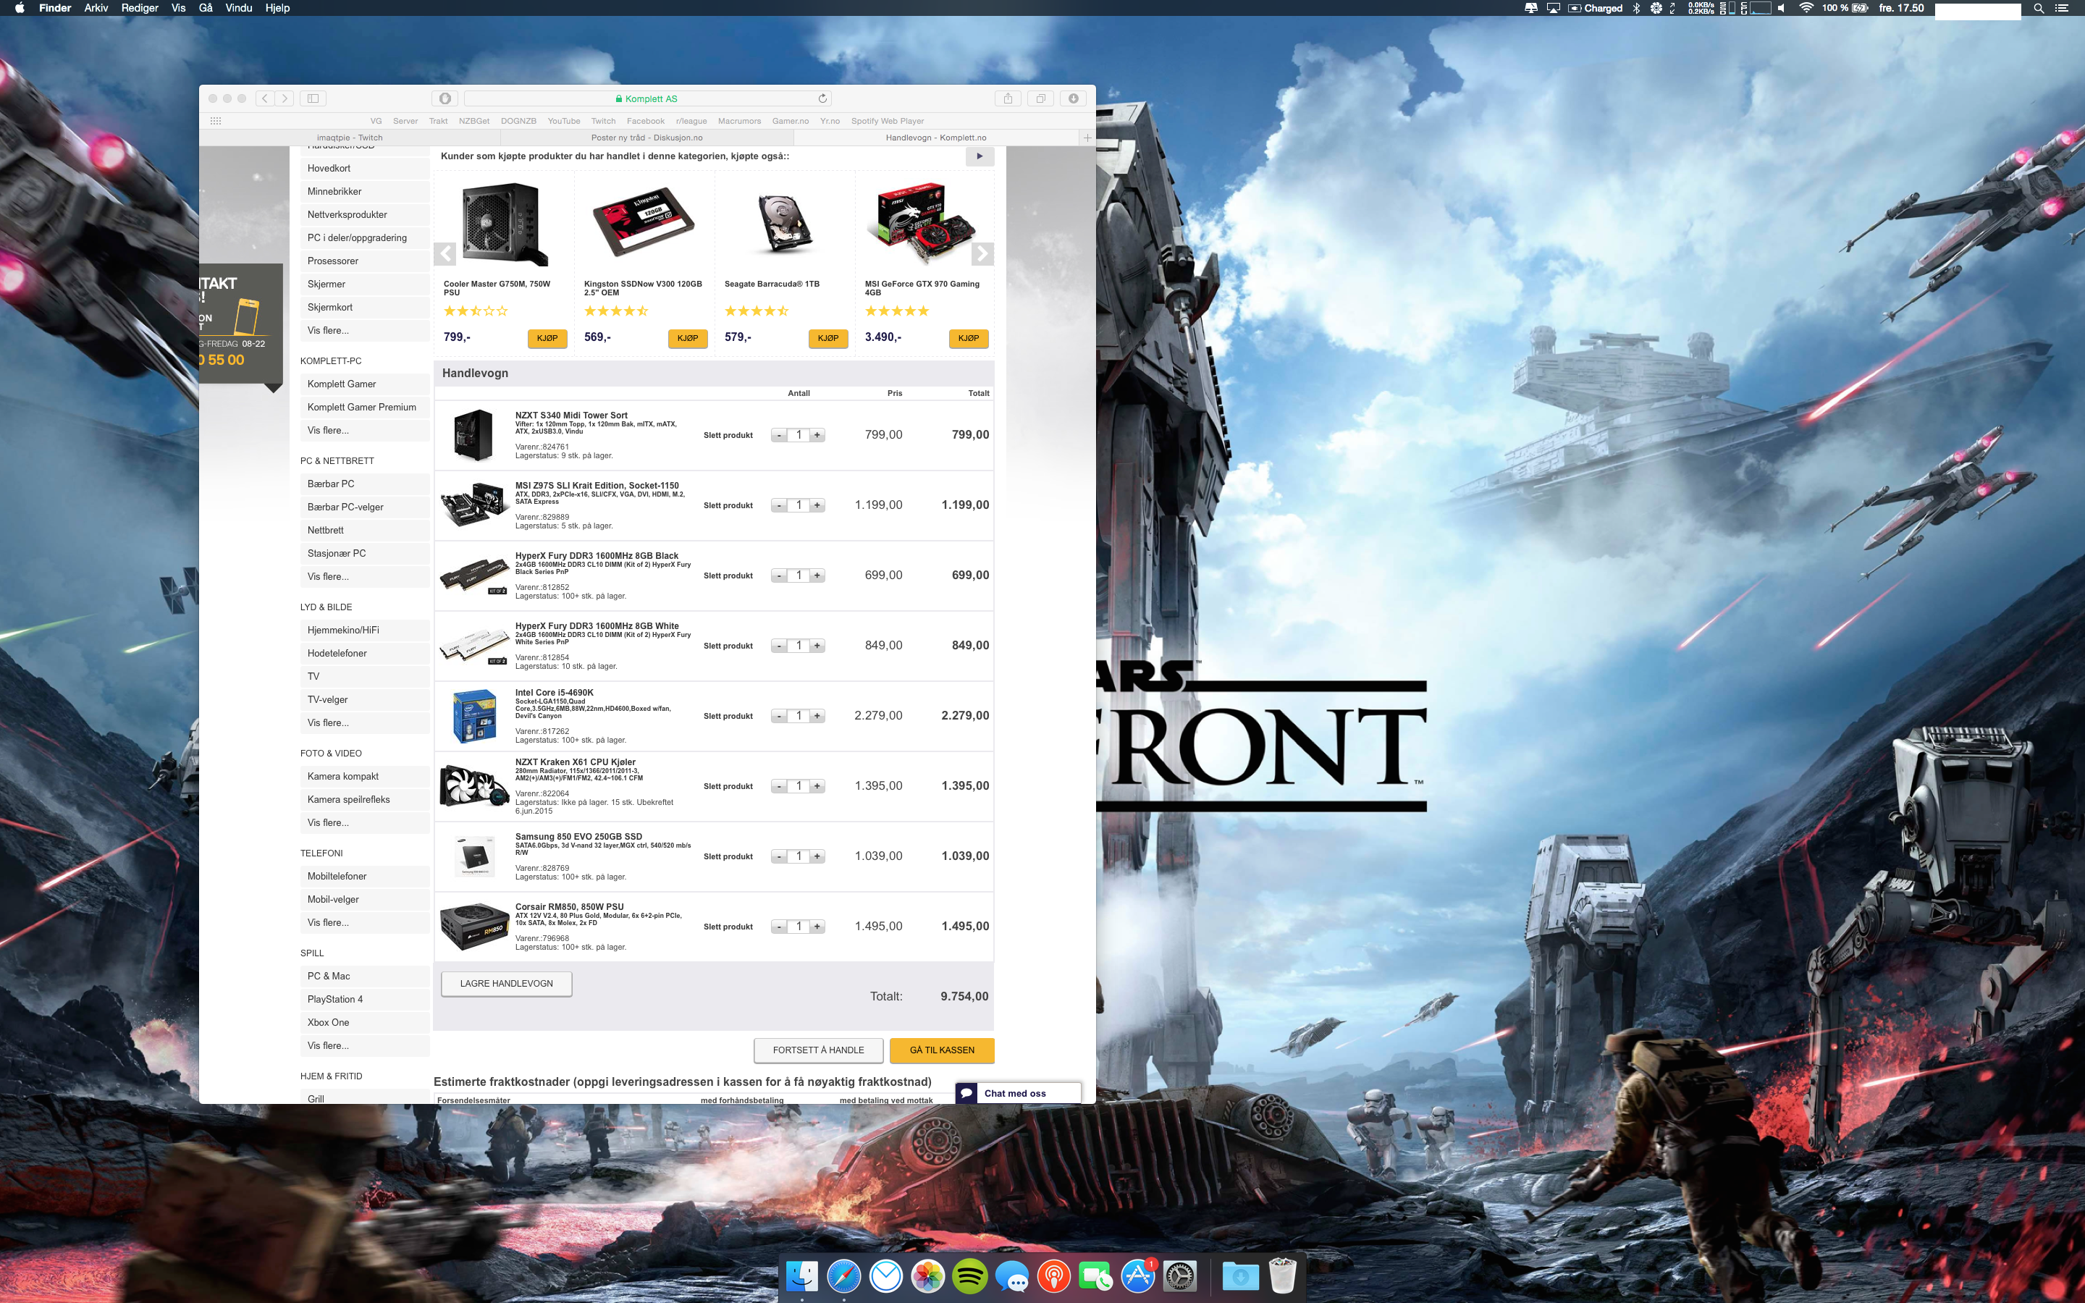This screenshot has width=2085, height=1303.
Task: Open the Vindu menu
Action: (x=239, y=9)
